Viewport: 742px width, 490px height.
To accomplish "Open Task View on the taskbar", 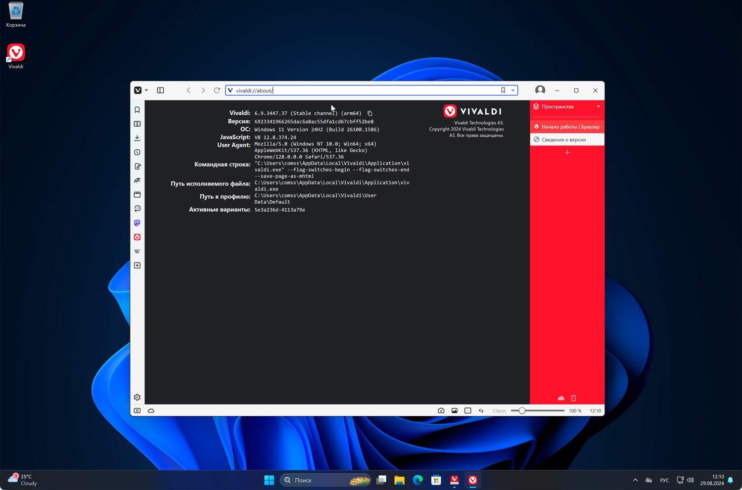I will click(x=381, y=480).
